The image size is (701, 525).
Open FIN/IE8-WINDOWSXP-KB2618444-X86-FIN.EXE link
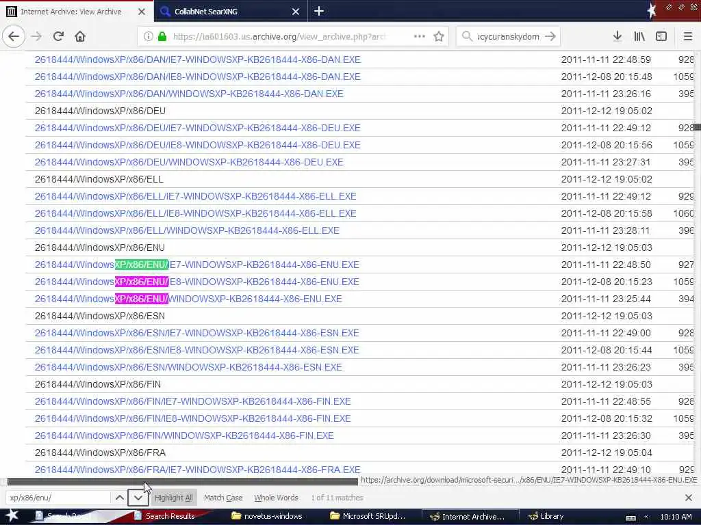(x=192, y=419)
